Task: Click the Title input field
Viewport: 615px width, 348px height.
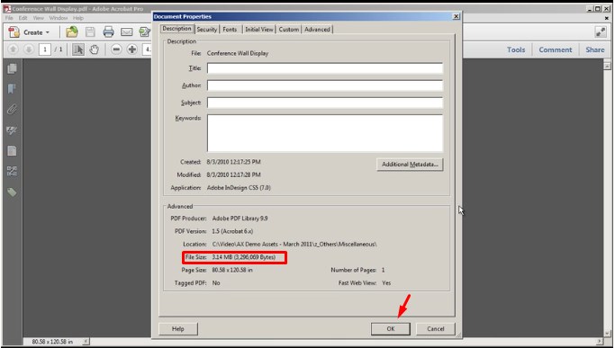Action: [x=325, y=68]
